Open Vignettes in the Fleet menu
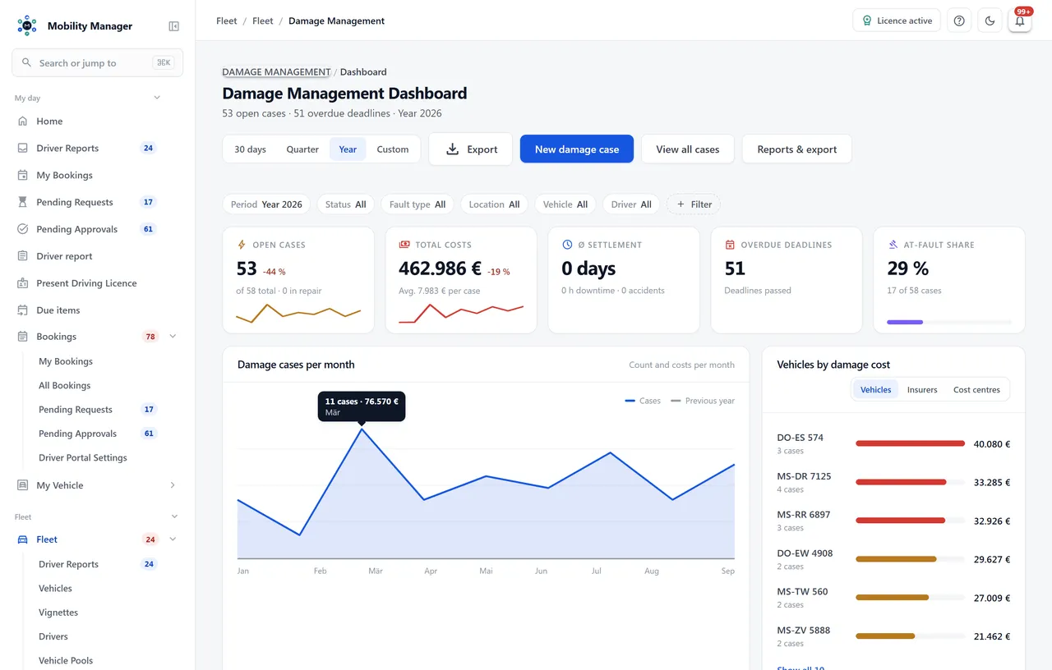1052x670 pixels. coord(58,613)
